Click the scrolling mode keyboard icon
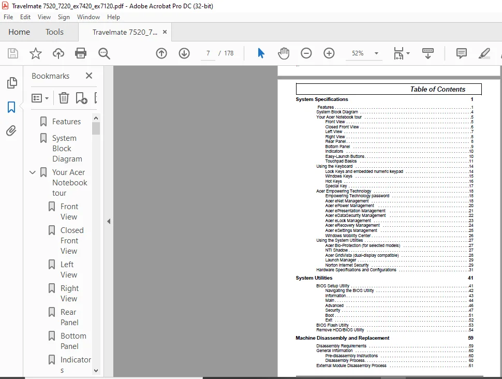The image size is (502, 379). tap(427, 53)
